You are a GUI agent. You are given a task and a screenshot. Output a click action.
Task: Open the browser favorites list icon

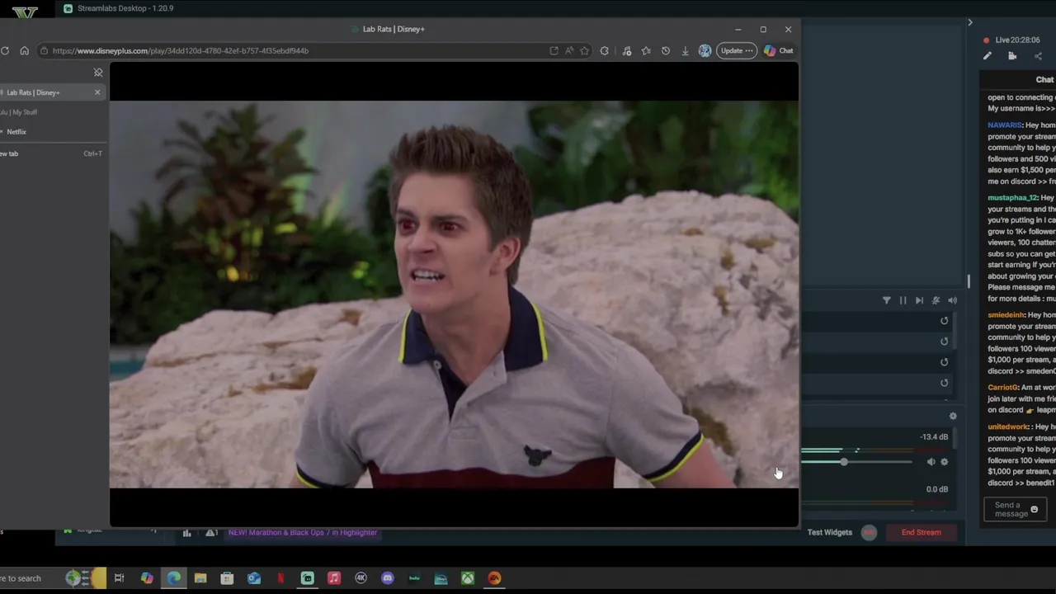646,51
